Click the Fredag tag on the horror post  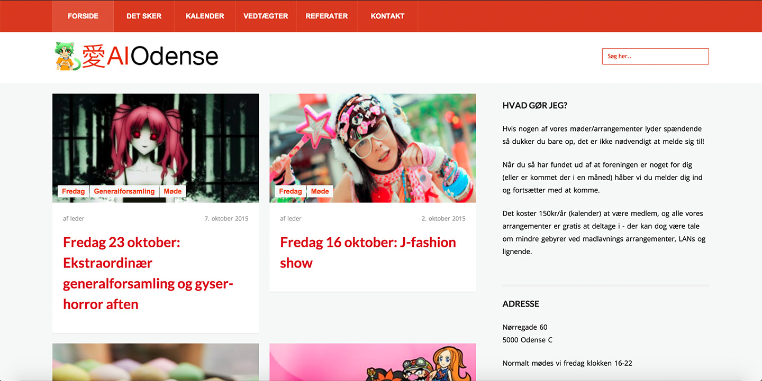point(74,191)
